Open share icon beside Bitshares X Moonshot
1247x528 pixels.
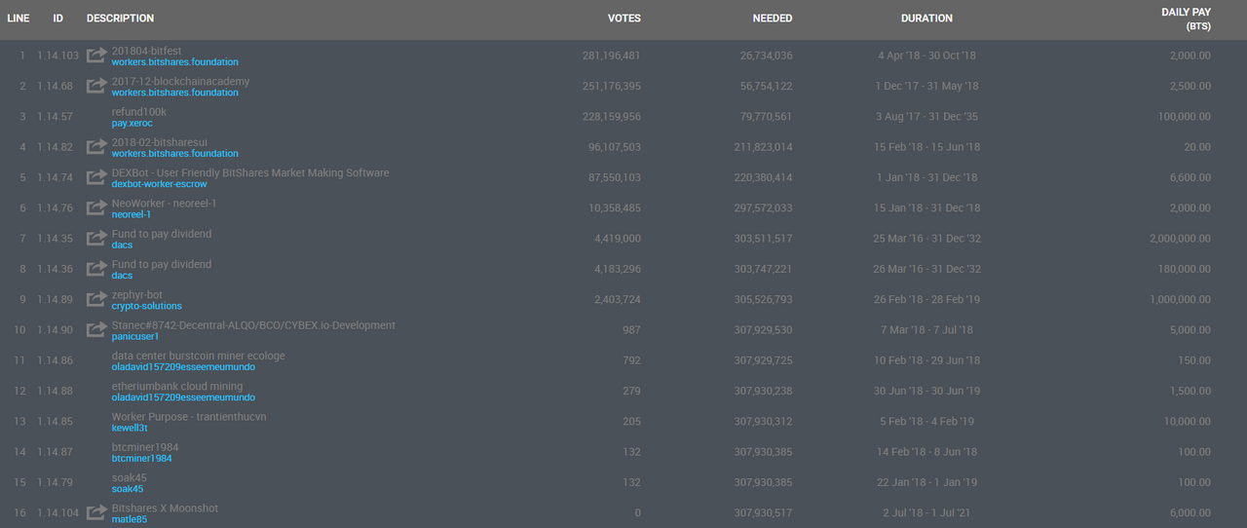(96, 512)
